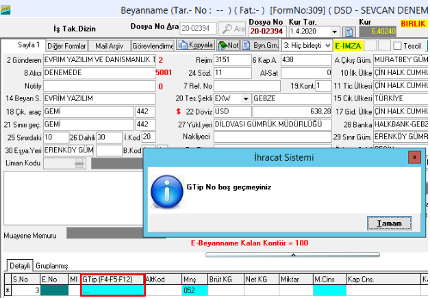
Task: Click the 10 İlk Ülke field
Action: click(401, 72)
